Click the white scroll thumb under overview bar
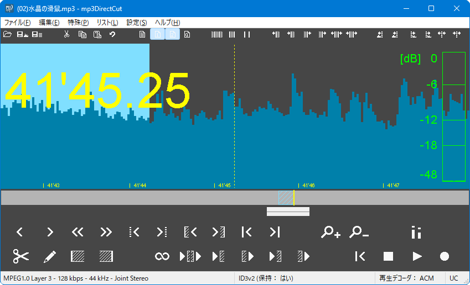 pos(288,212)
